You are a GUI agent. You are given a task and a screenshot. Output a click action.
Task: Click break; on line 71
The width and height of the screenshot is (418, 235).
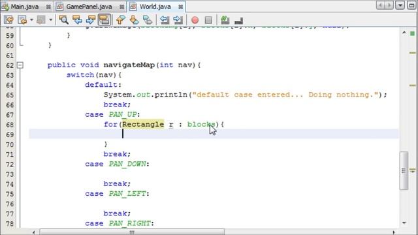point(117,154)
